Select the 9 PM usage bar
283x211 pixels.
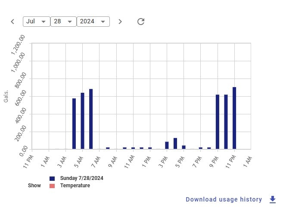218,122
